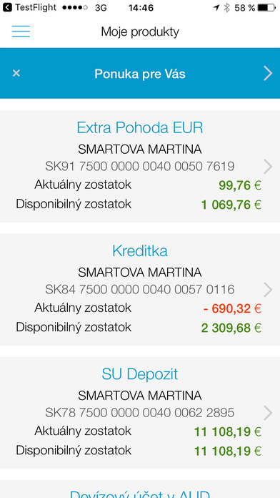Open the Kreditka product title
Screen dimensions: 280x498
point(140,251)
